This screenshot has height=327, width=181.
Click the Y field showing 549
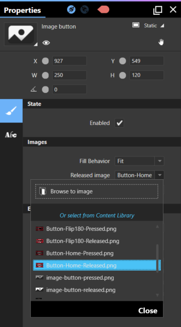pyautogui.click(x=146, y=61)
